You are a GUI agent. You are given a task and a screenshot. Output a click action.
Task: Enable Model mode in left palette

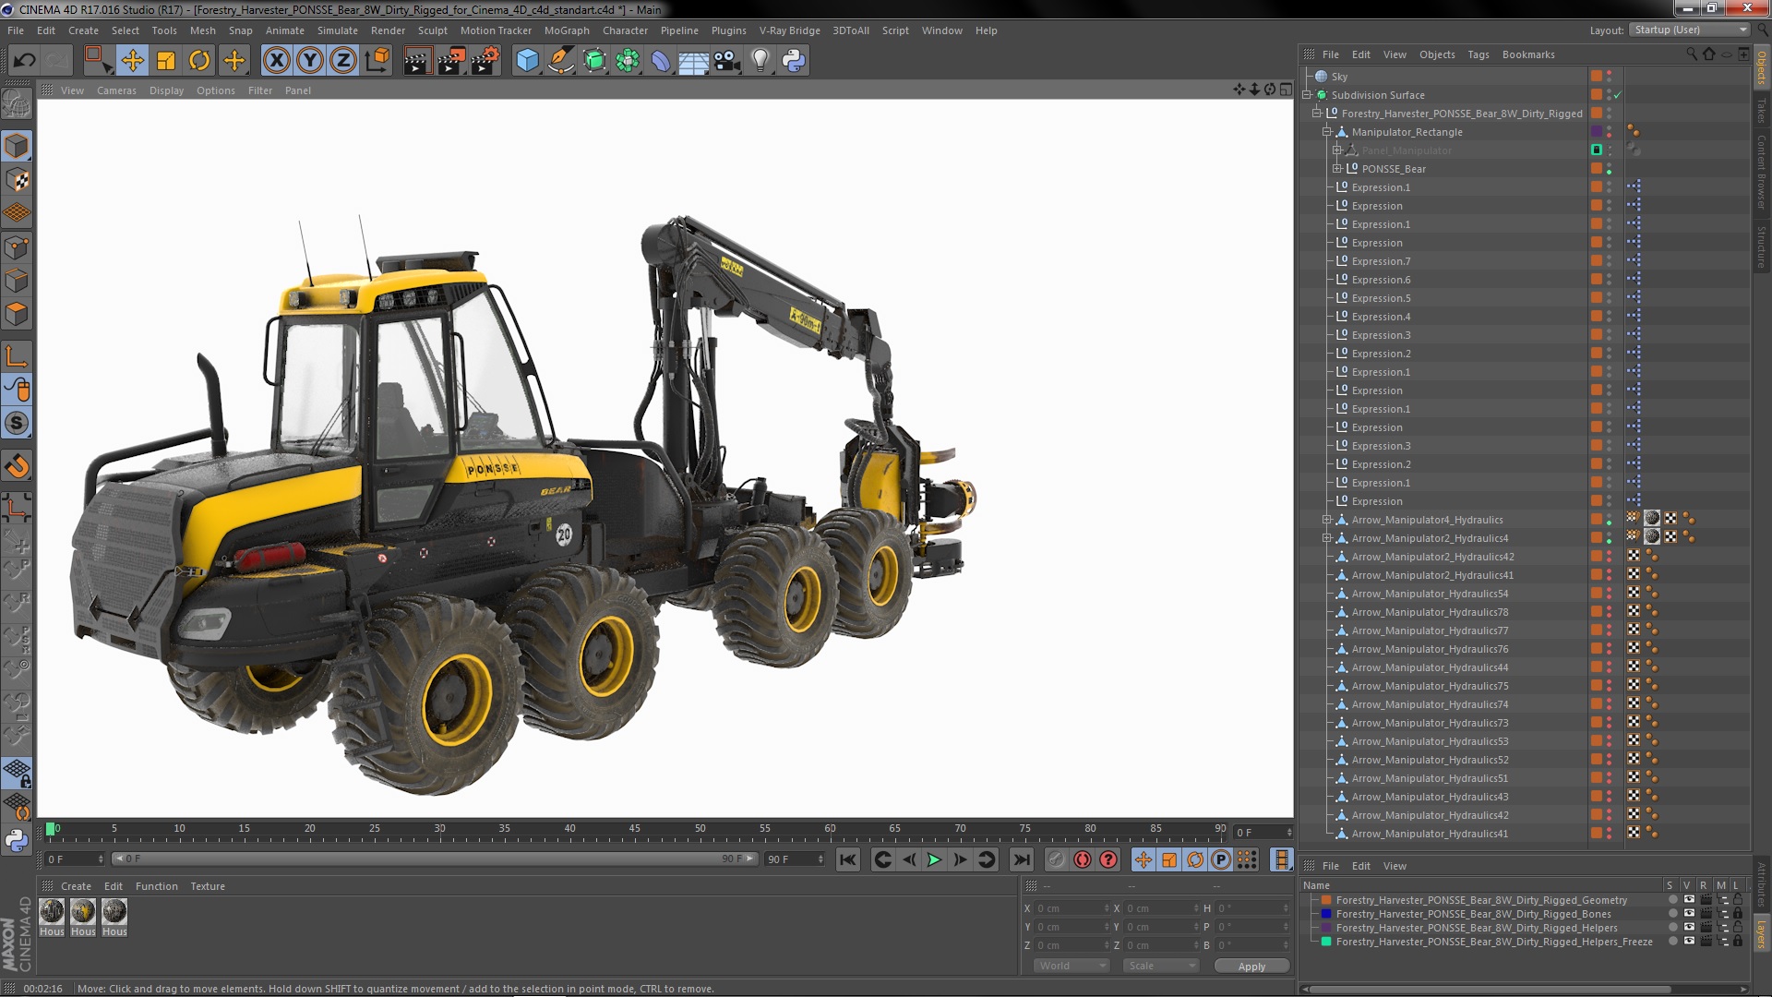coord(17,146)
